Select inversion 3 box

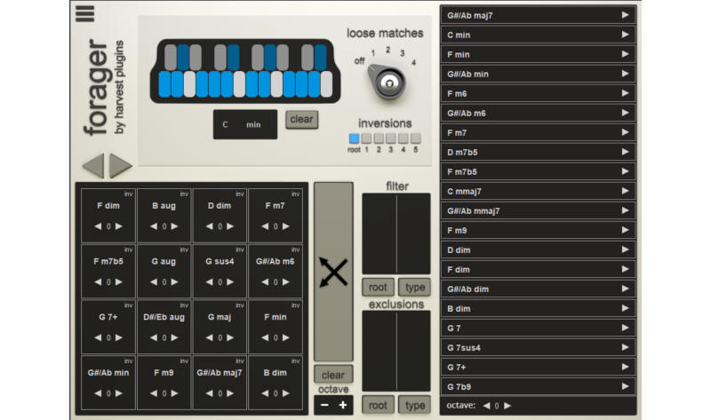(391, 139)
